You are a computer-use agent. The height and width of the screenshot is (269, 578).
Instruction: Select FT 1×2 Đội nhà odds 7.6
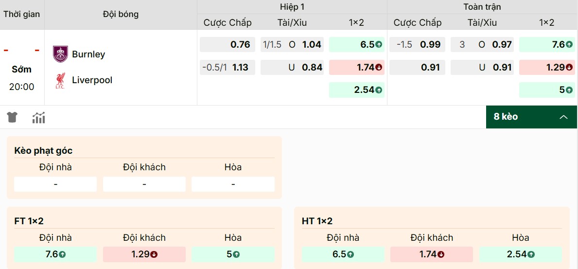pos(55,254)
